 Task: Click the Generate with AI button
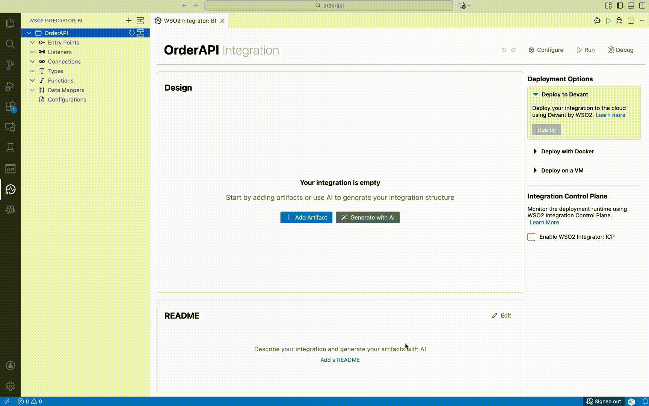click(x=367, y=217)
